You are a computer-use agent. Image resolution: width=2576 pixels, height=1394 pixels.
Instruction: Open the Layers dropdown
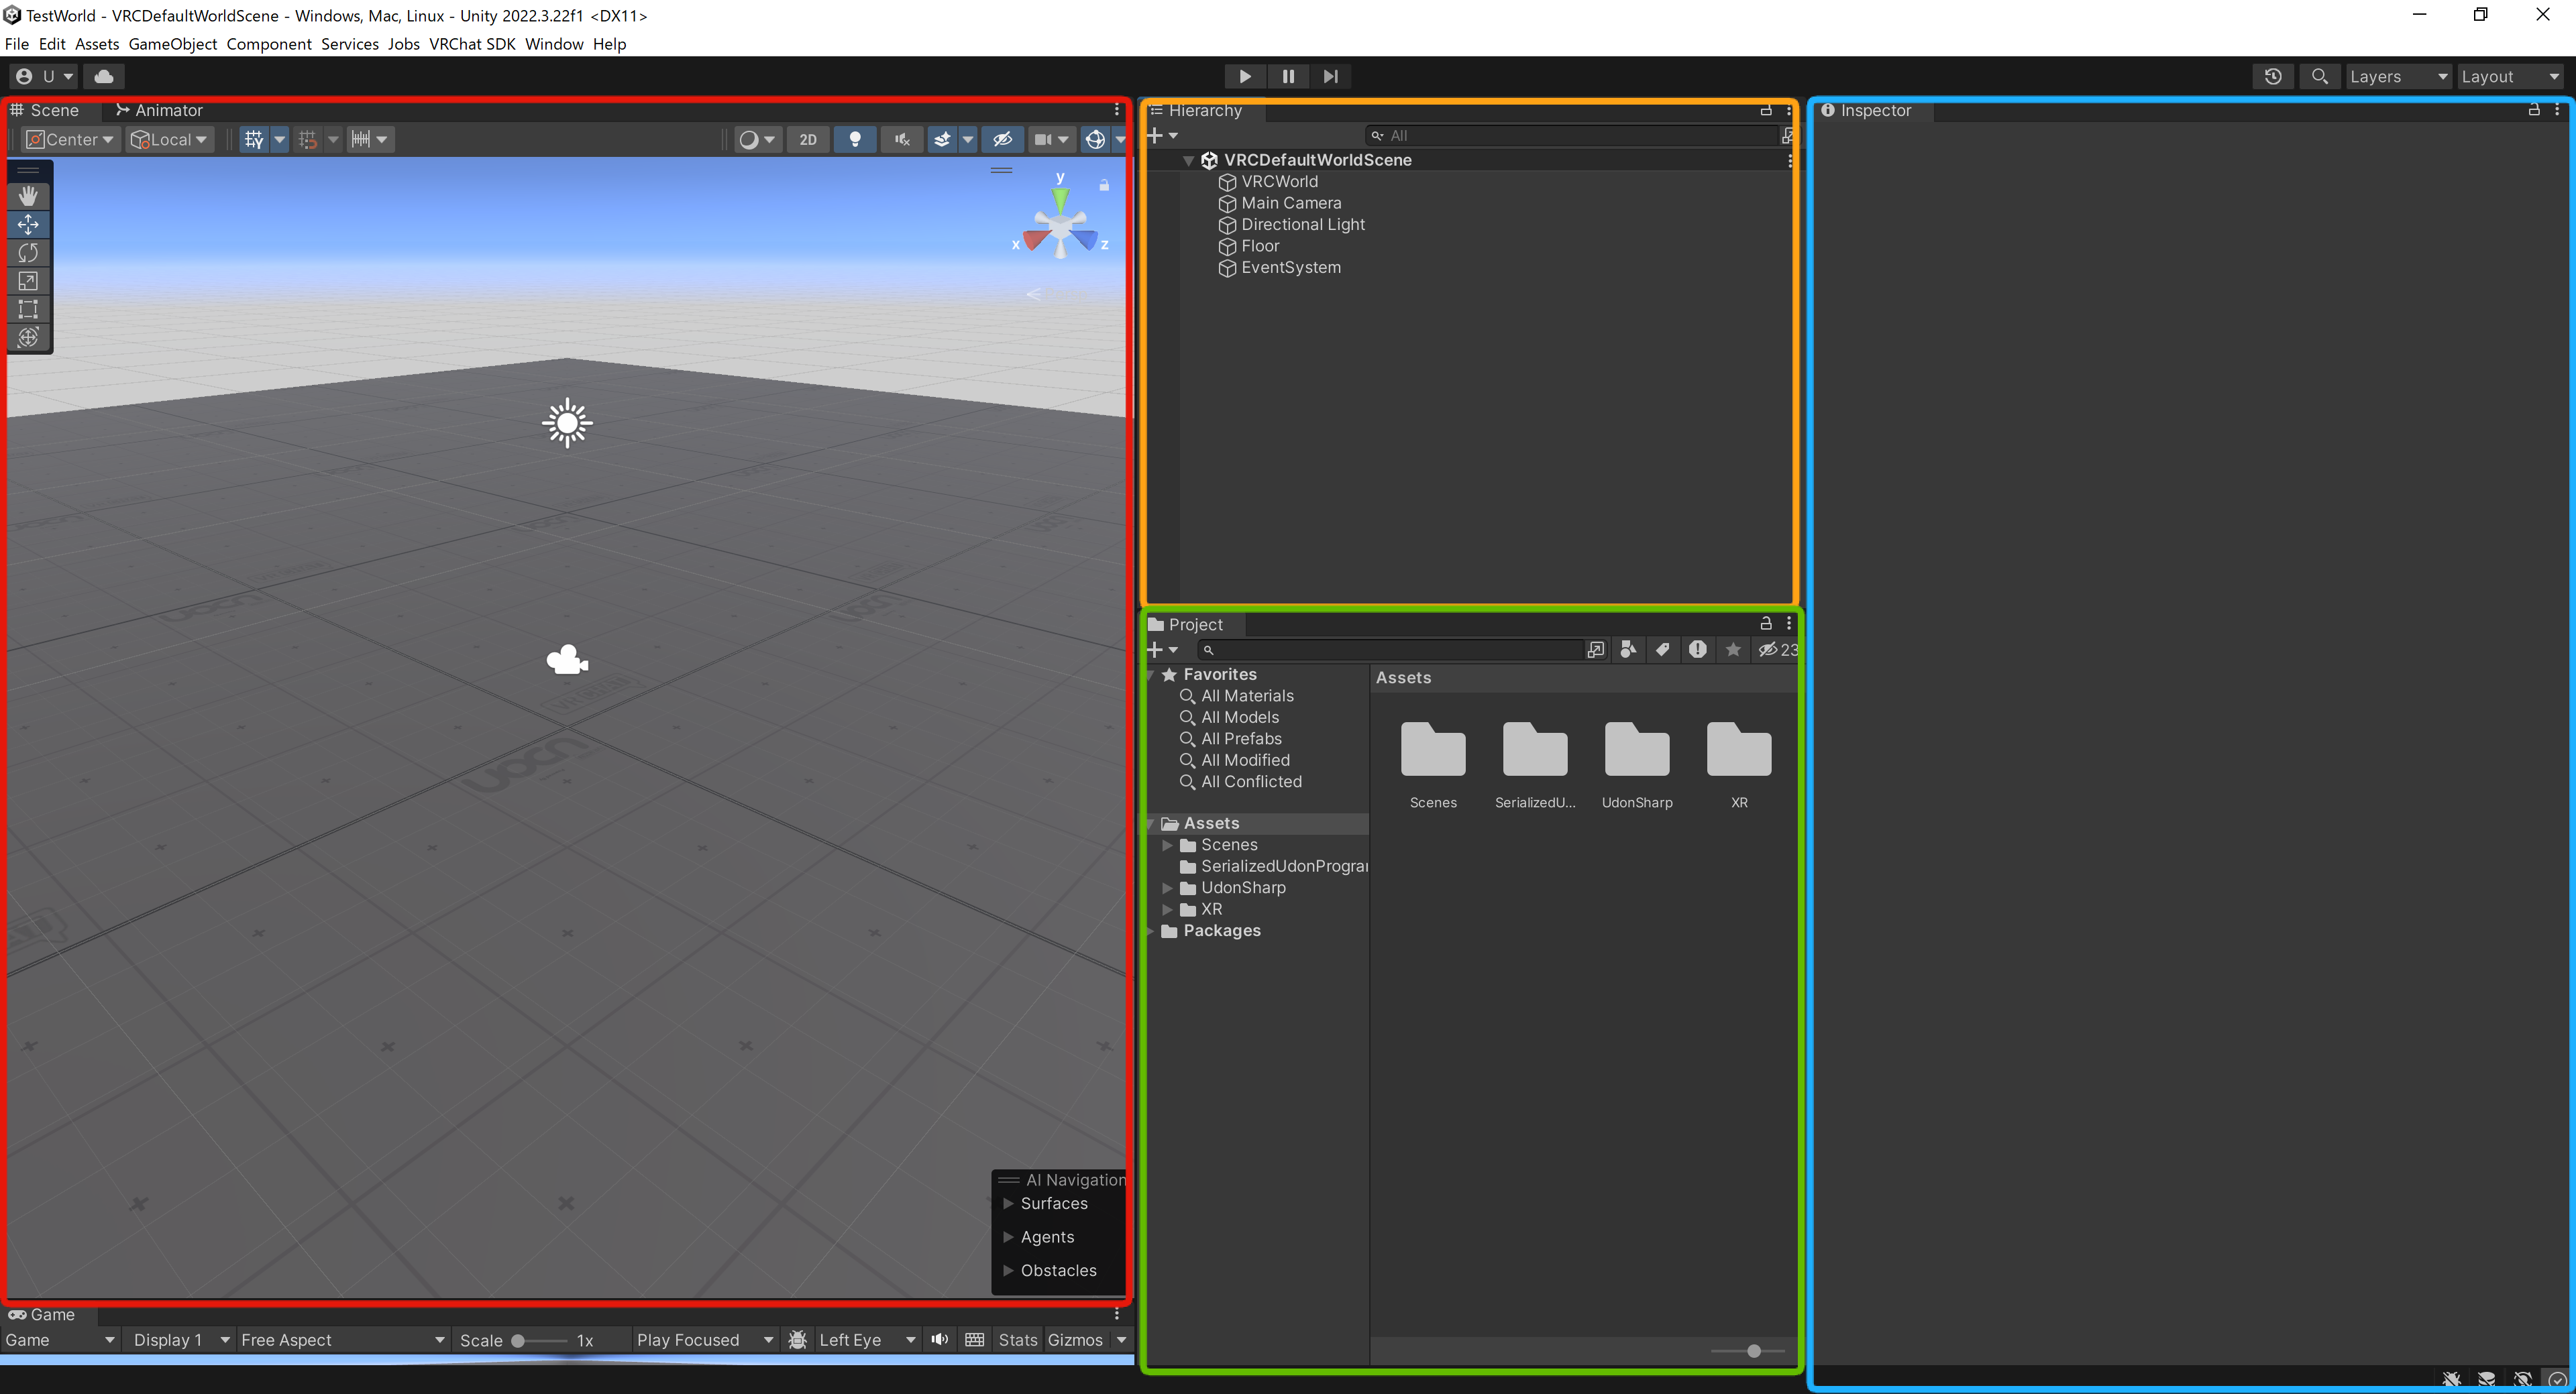coord(2397,76)
